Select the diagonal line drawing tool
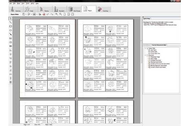The height and width of the screenshot is (126, 189). point(11,22)
